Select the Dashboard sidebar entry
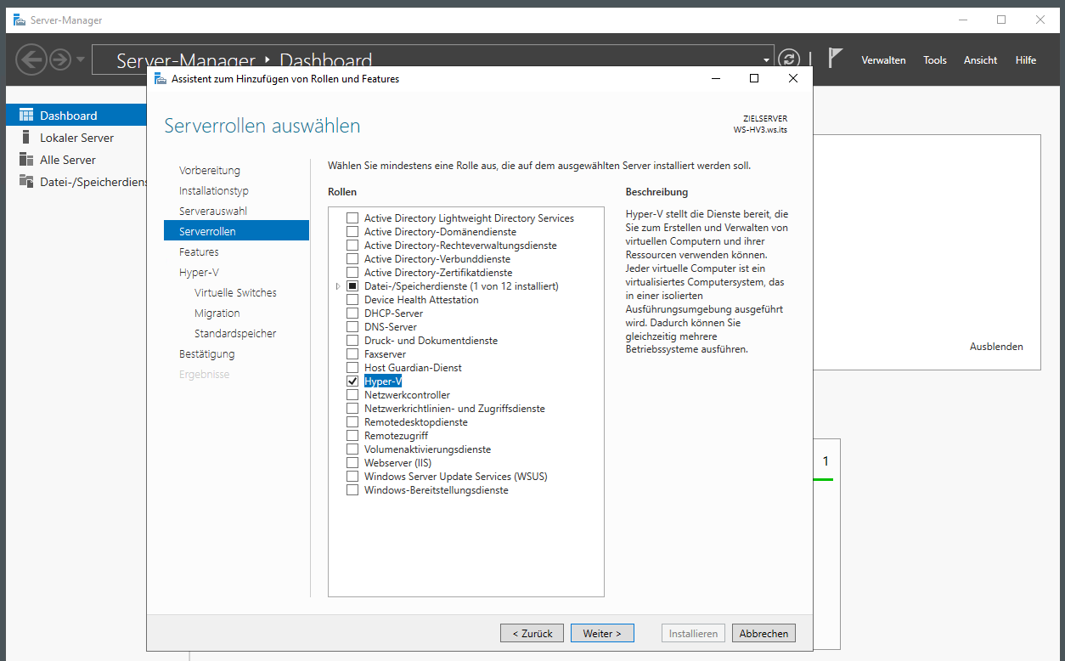This screenshot has height=661, width=1065. [76, 116]
